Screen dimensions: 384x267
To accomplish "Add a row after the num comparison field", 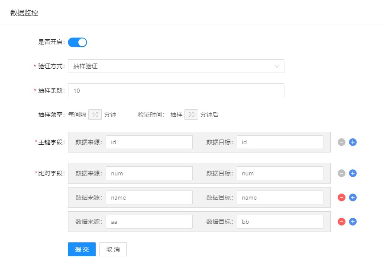I will point(353,173).
